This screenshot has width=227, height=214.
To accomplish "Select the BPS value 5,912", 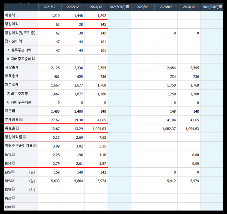I will [x=171, y=181].
